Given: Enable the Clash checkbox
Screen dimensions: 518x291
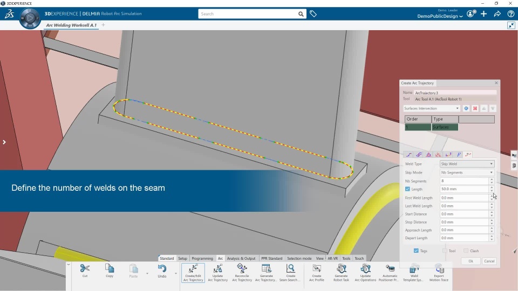Looking at the screenshot, I should (x=466, y=251).
